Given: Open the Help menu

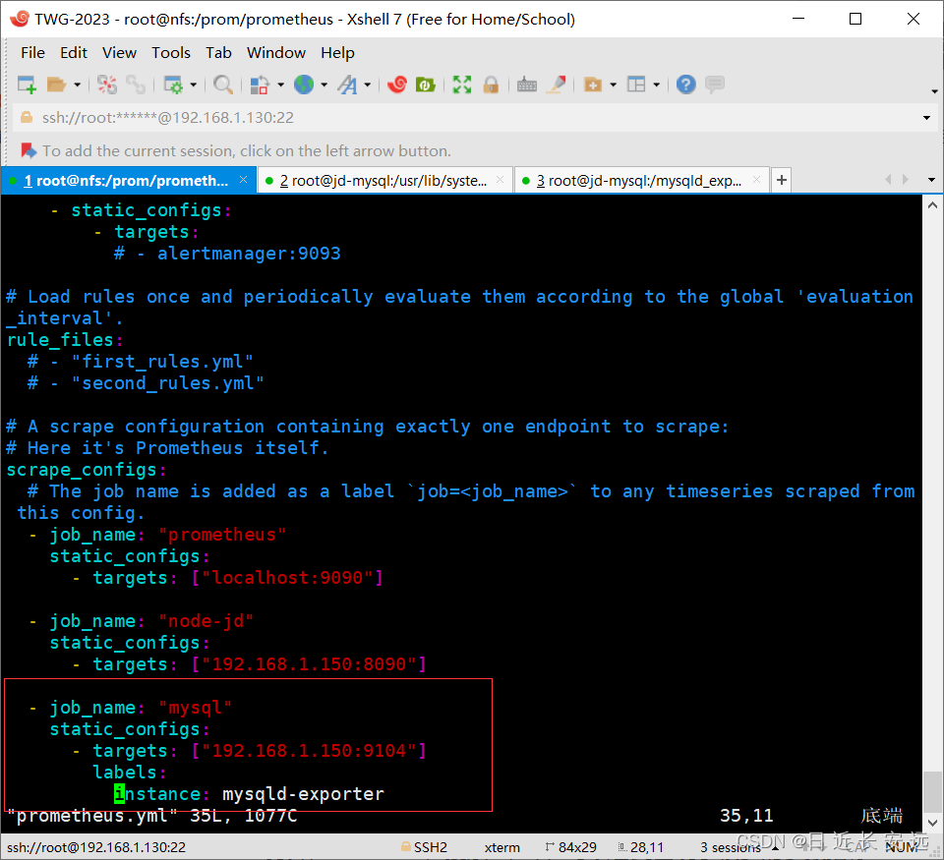Looking at the screenshot, I should coord(337,53).
